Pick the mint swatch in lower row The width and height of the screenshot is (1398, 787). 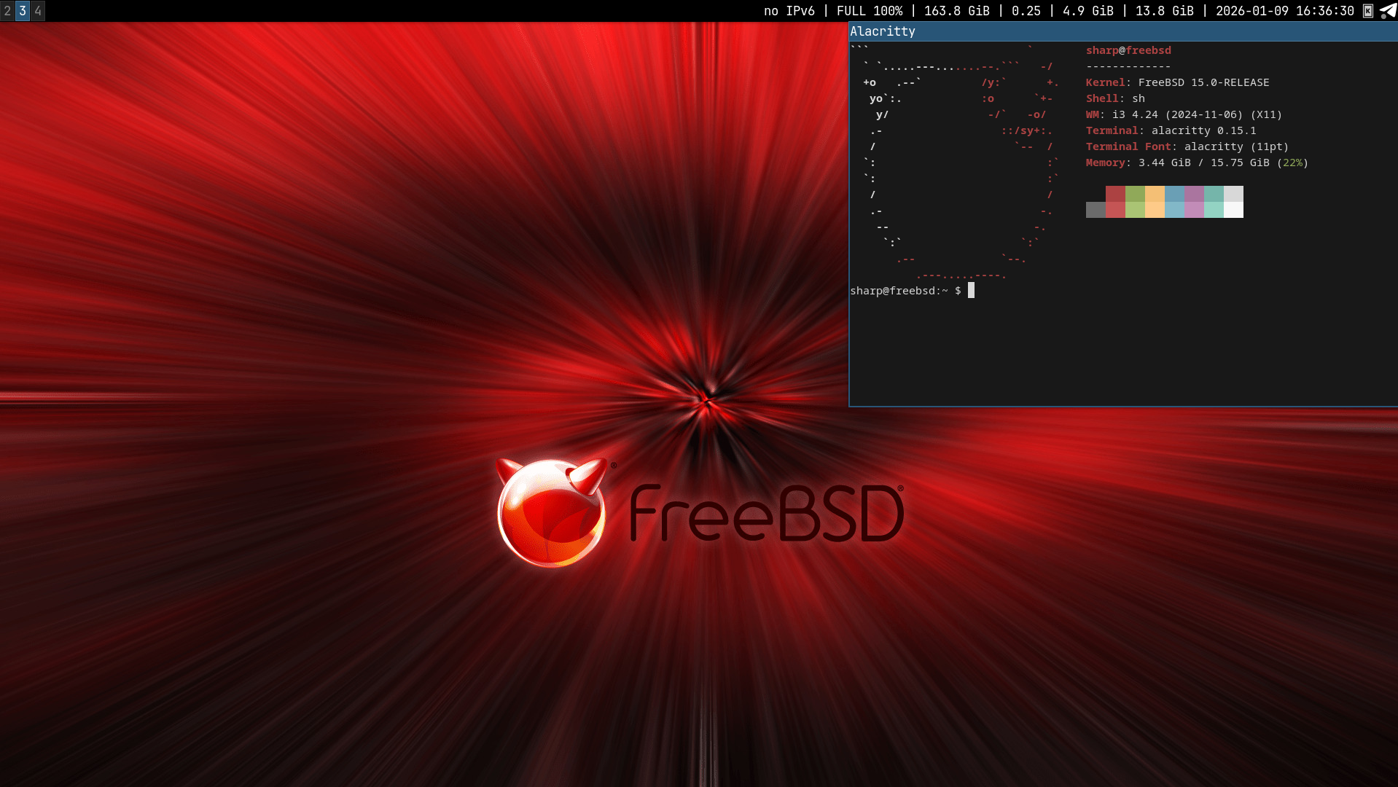[x=1214, y=210]
